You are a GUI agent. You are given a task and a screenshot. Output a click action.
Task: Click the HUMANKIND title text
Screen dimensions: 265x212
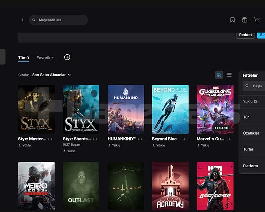[122, 139]
